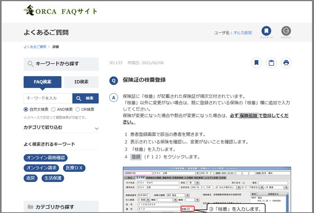This screenshot has width=314, height=213.
Task: Click the keyword search input field
Action: tap(48, 98)
